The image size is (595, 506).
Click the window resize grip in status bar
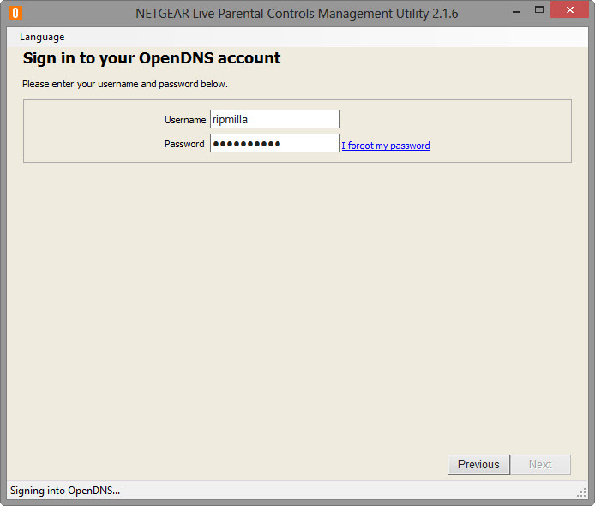tap(581, 492)
